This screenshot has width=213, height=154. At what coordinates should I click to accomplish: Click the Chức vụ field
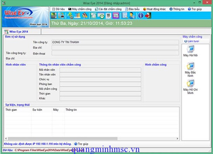tap(100, 79)
